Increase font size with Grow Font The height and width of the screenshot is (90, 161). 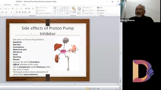(6, 9)
